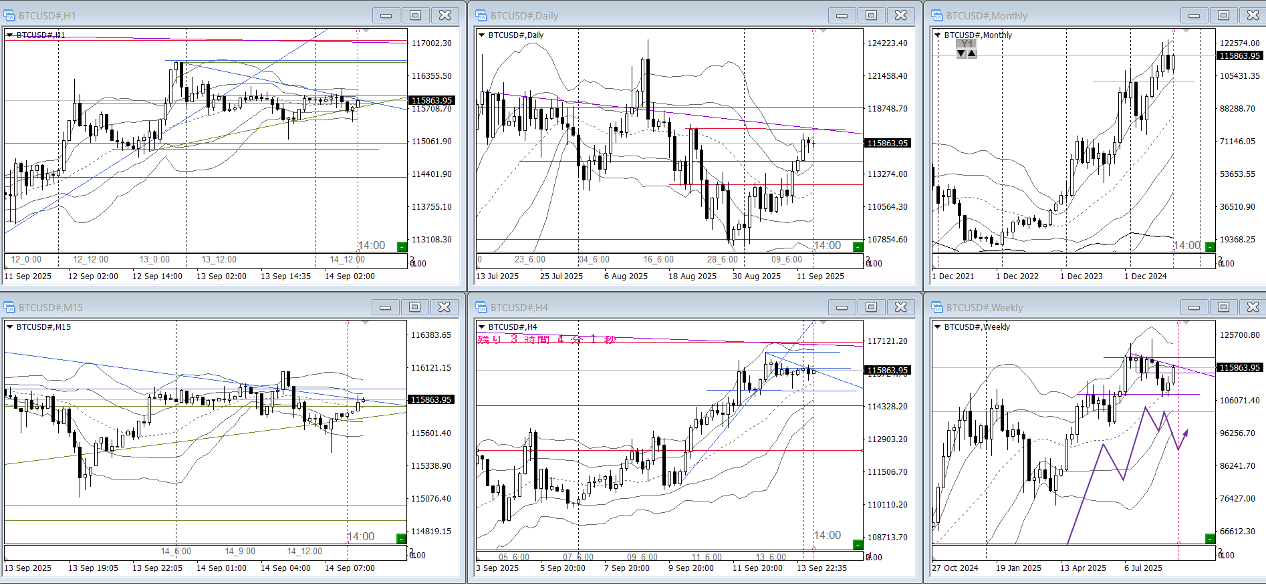Click the Weekly chart window title icon
This screenshot has width=1266, height=585.
point(937,307)
